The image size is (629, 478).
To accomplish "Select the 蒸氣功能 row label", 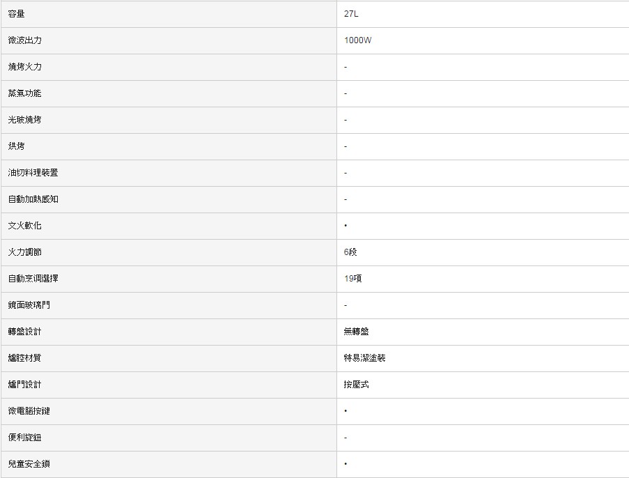I will tap(24, 93).
